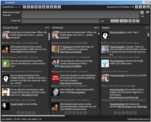Open the tinyurl.com/cahuf6 link

tap(71, 52)
